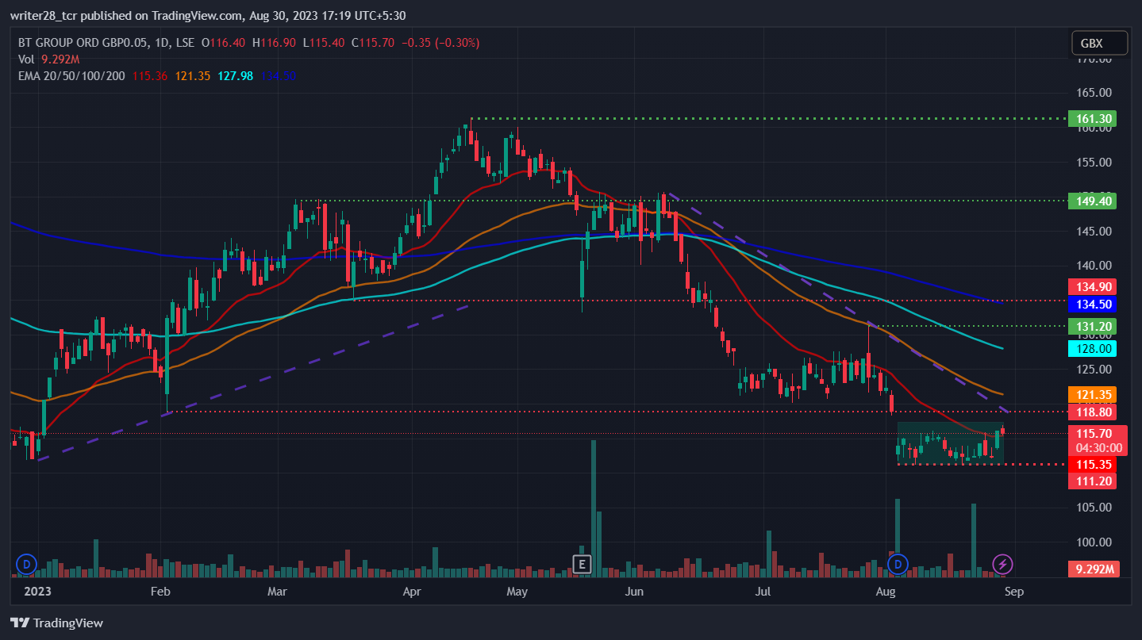Click the Feb label on the time axis
Image resolution: width=1142 pixels, height=640 pixels.
[x=160, y=591]
